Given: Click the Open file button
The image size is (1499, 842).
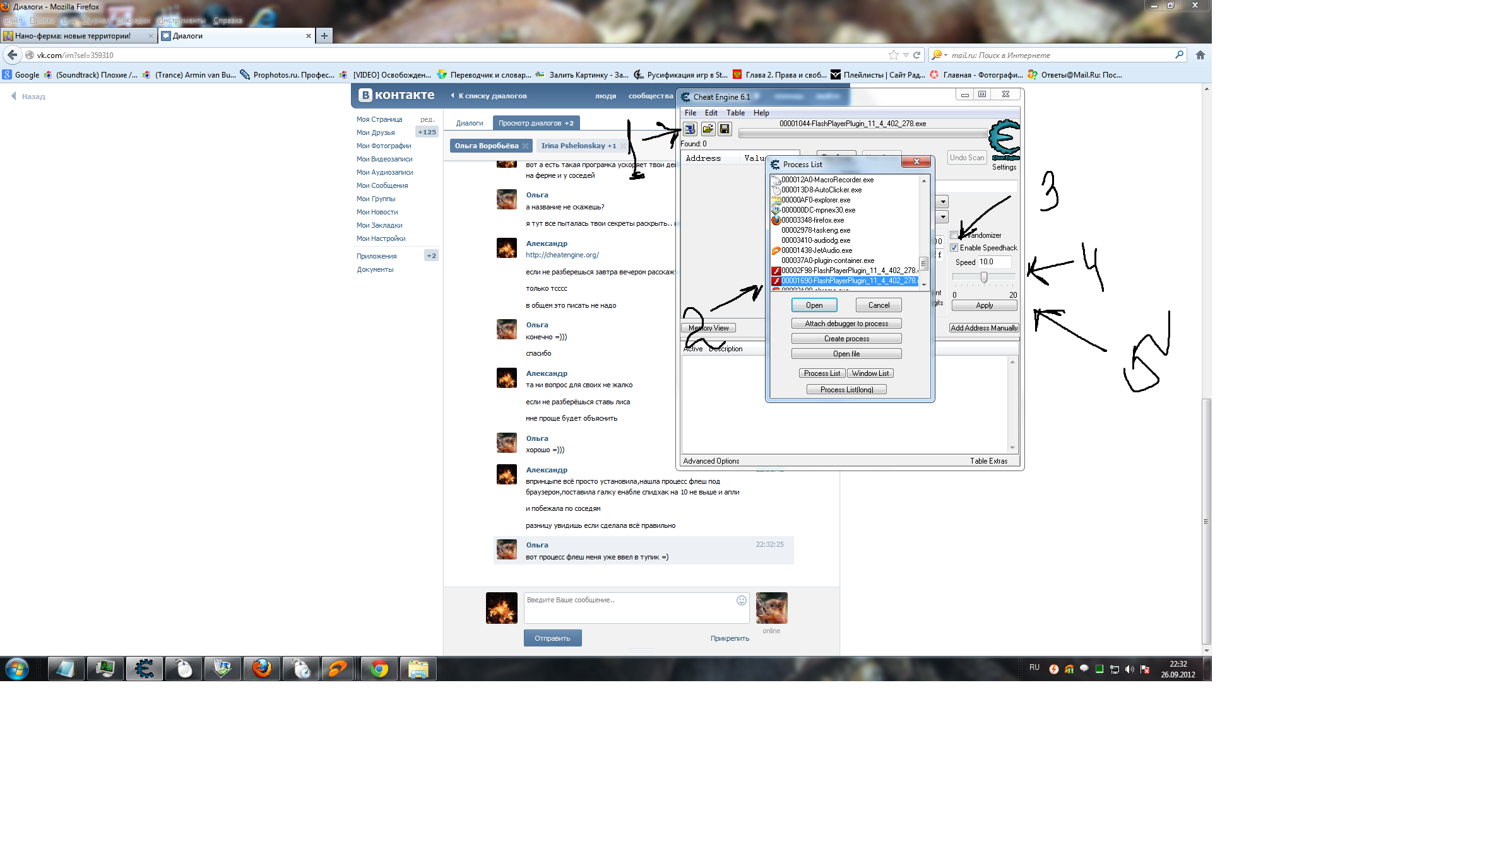Looking at the screenshot, I should tap(846, 354).
